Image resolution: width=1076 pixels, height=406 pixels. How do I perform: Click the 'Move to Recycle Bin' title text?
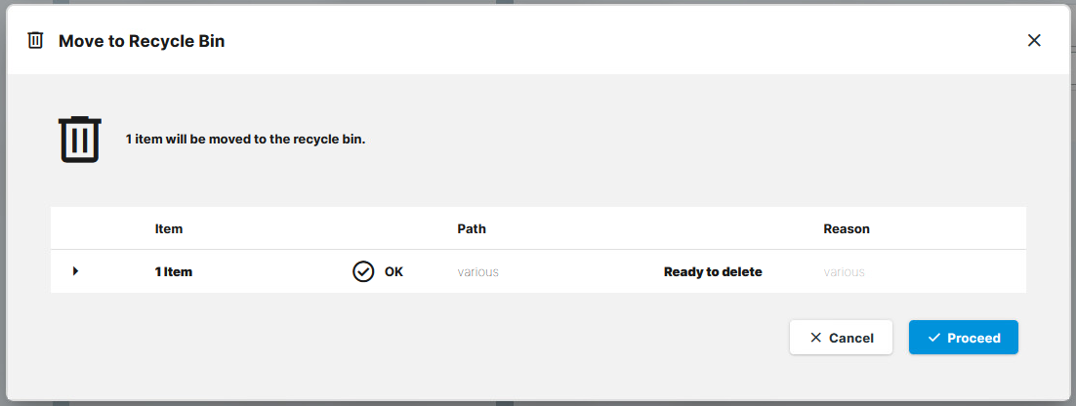pyautogui.click(x=142, y=41)
